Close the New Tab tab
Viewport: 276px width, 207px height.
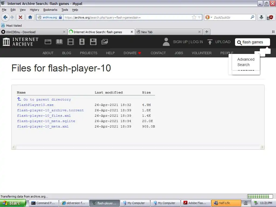(199, 32)
